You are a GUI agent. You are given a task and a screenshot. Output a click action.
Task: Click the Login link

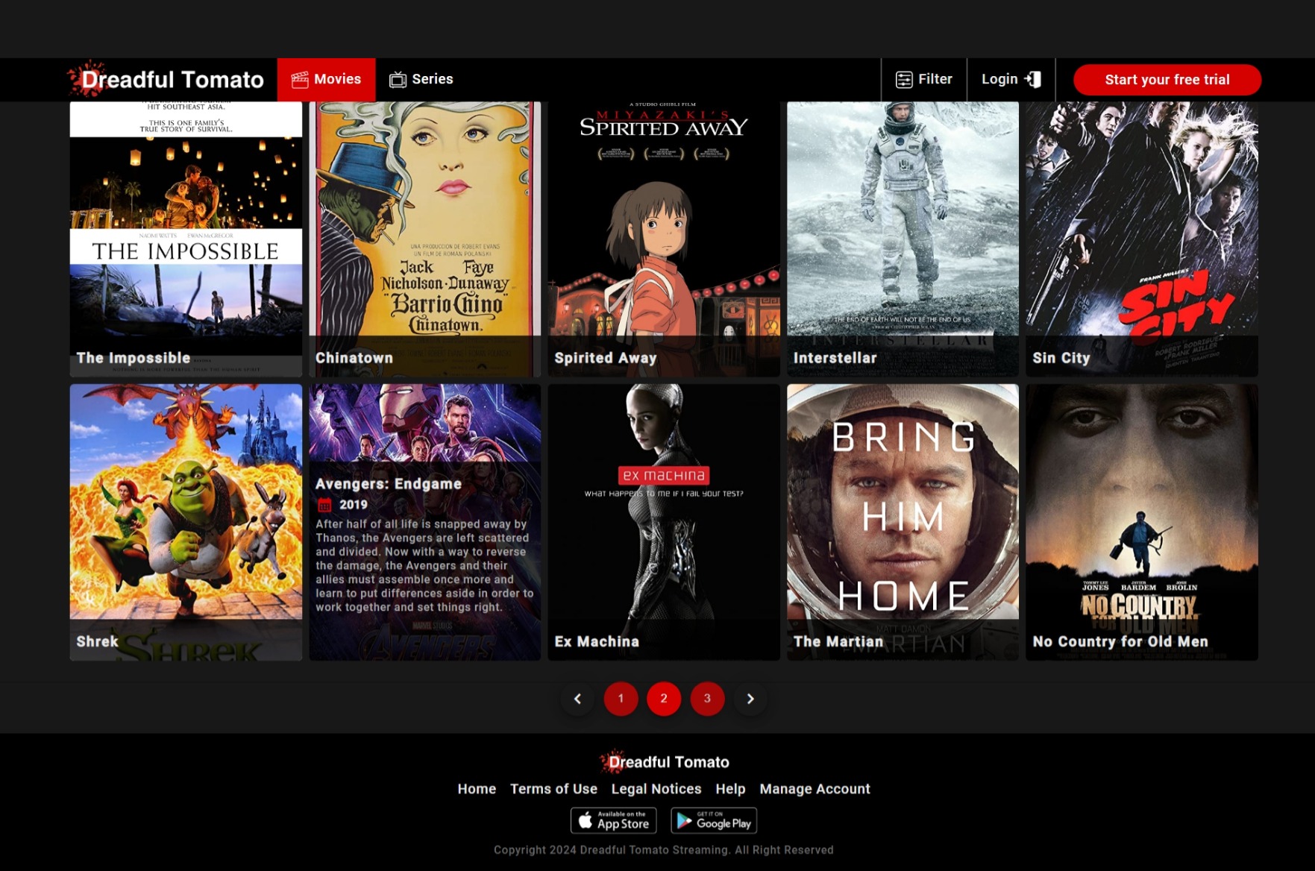[x=1011, y=79]
